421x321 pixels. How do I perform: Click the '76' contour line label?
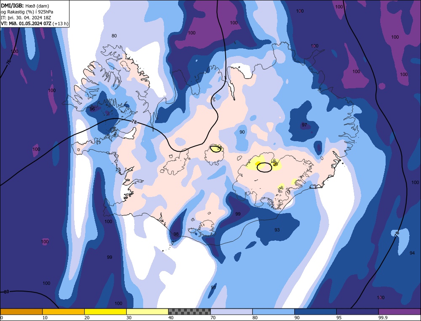(x=9, y=62)
